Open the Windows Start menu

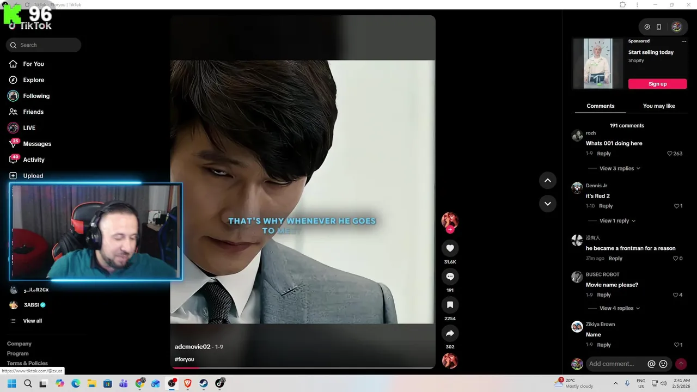[x=11, y=383]
